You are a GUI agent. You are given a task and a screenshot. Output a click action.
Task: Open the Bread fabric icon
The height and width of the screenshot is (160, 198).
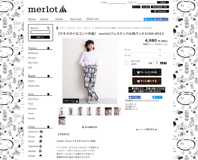(40, 141)
